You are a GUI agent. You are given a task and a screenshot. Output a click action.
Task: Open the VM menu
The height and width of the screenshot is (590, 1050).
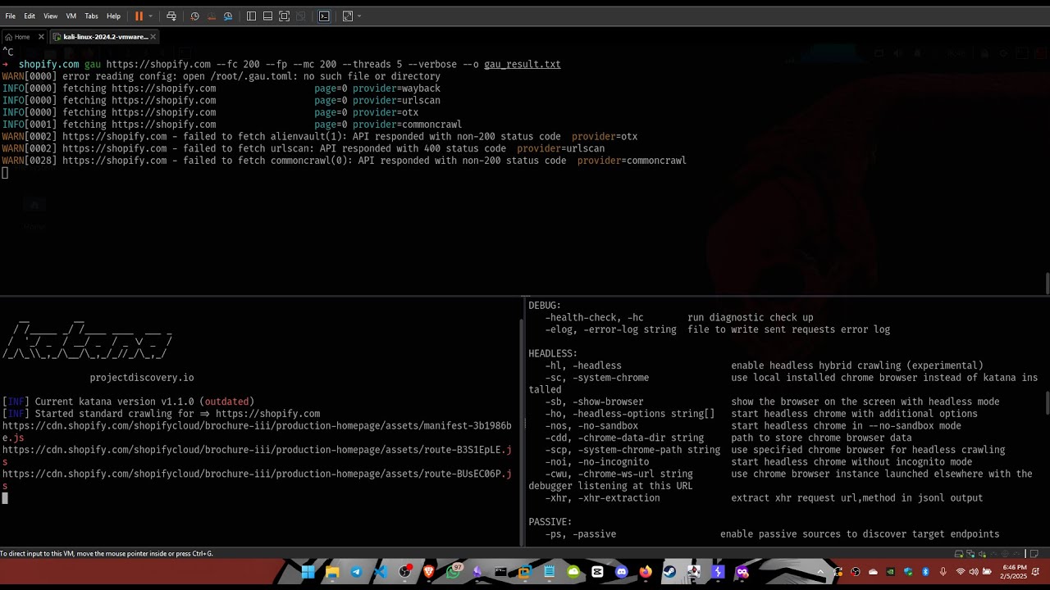tap(71, 16)
